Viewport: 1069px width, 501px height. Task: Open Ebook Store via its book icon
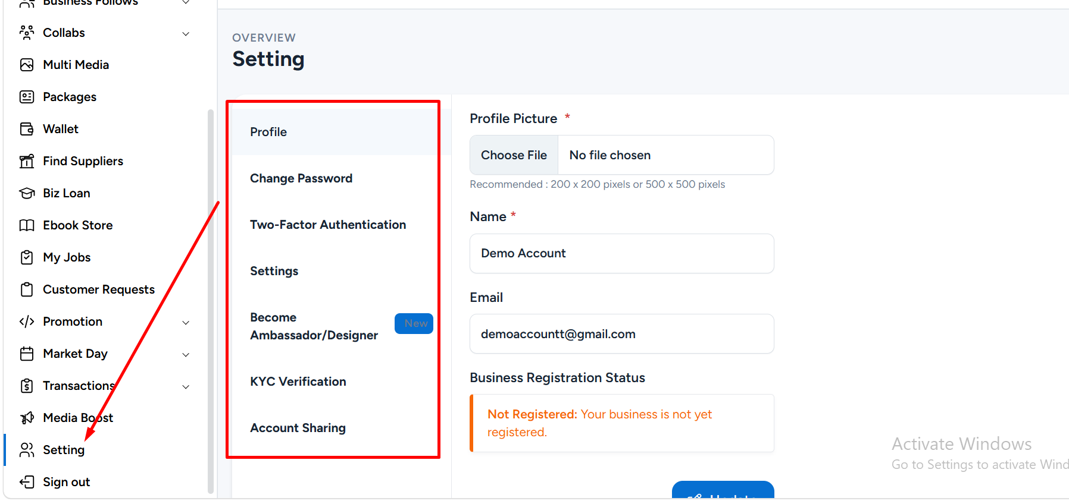pyautogui.click(x=27, y=225)
